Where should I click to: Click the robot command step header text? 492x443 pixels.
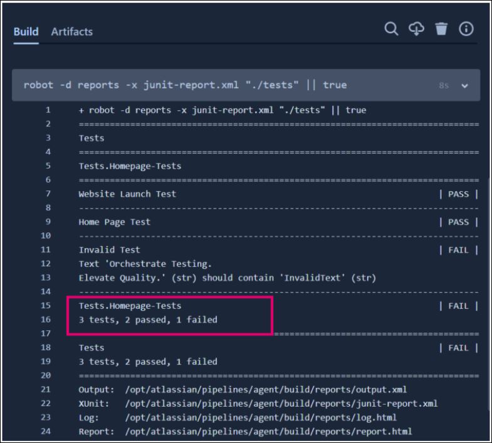point(185,85)
